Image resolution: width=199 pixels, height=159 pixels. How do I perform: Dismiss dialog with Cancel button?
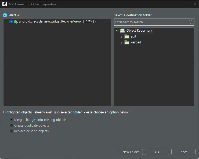click(183, 152)
